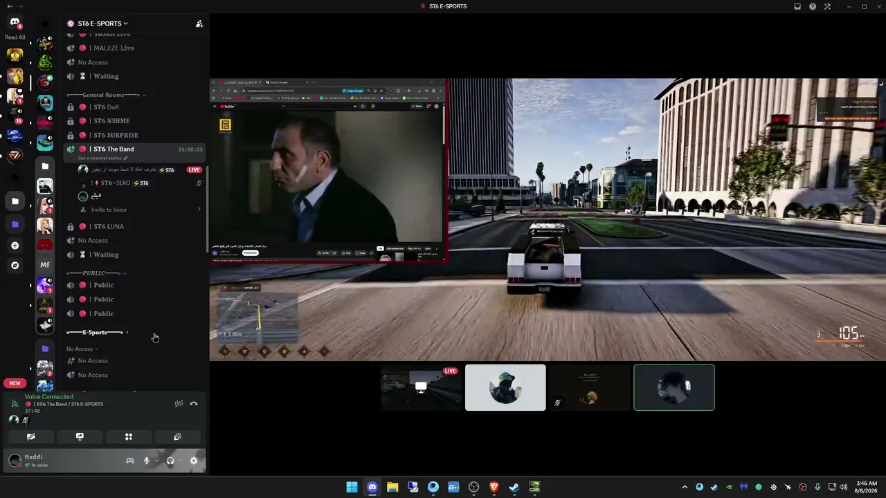Screen dimensions: 886x498
Task: Open the server with the 15 badge
Action: (15, 116)
